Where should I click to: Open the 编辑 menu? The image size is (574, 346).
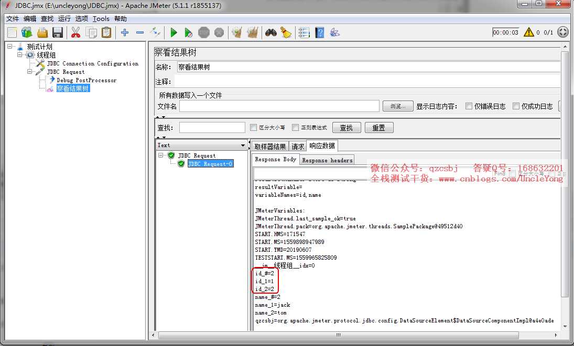click(x=30, y=19)
